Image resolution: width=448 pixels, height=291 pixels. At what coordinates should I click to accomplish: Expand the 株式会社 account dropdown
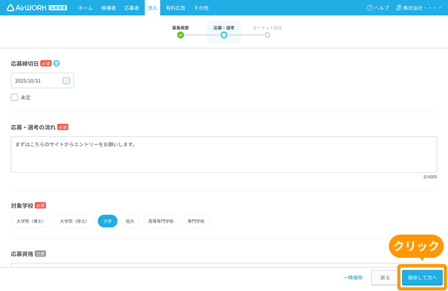(419, 8)
